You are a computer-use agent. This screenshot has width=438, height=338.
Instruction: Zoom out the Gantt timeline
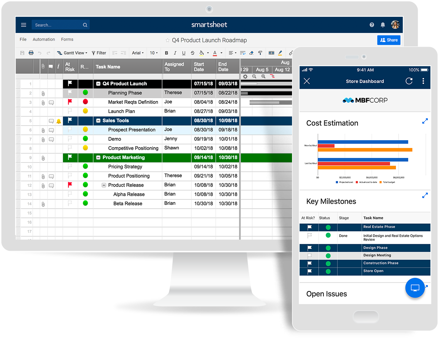(254, 76)
